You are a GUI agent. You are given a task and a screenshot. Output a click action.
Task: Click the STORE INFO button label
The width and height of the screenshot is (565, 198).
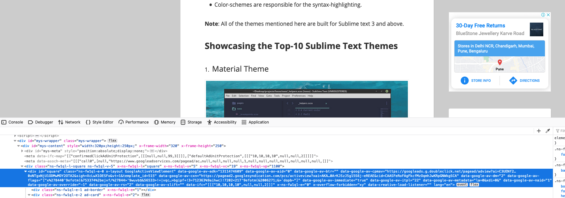pyautogui.click(x=481, y=81)
